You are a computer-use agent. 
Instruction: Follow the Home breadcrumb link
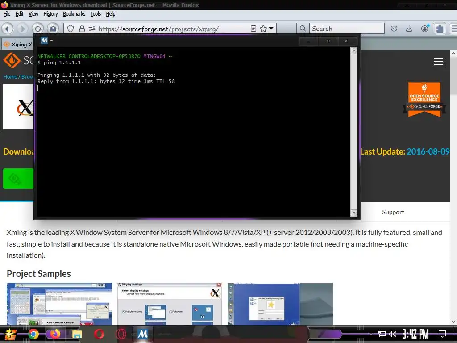(10, 77)
